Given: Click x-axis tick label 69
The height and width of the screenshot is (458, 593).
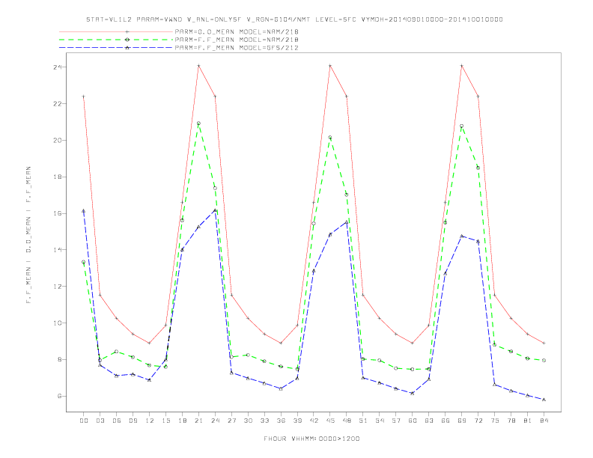Looking at the screenshot, I should [462, 421].
